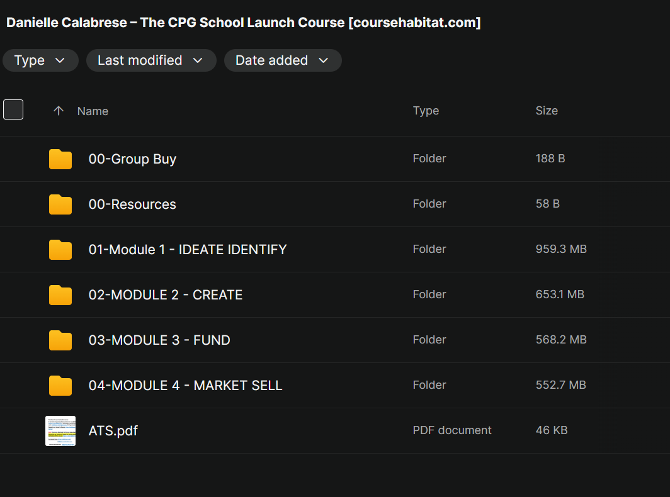Open the Date added filter dropdown

(x=283, y=60)
